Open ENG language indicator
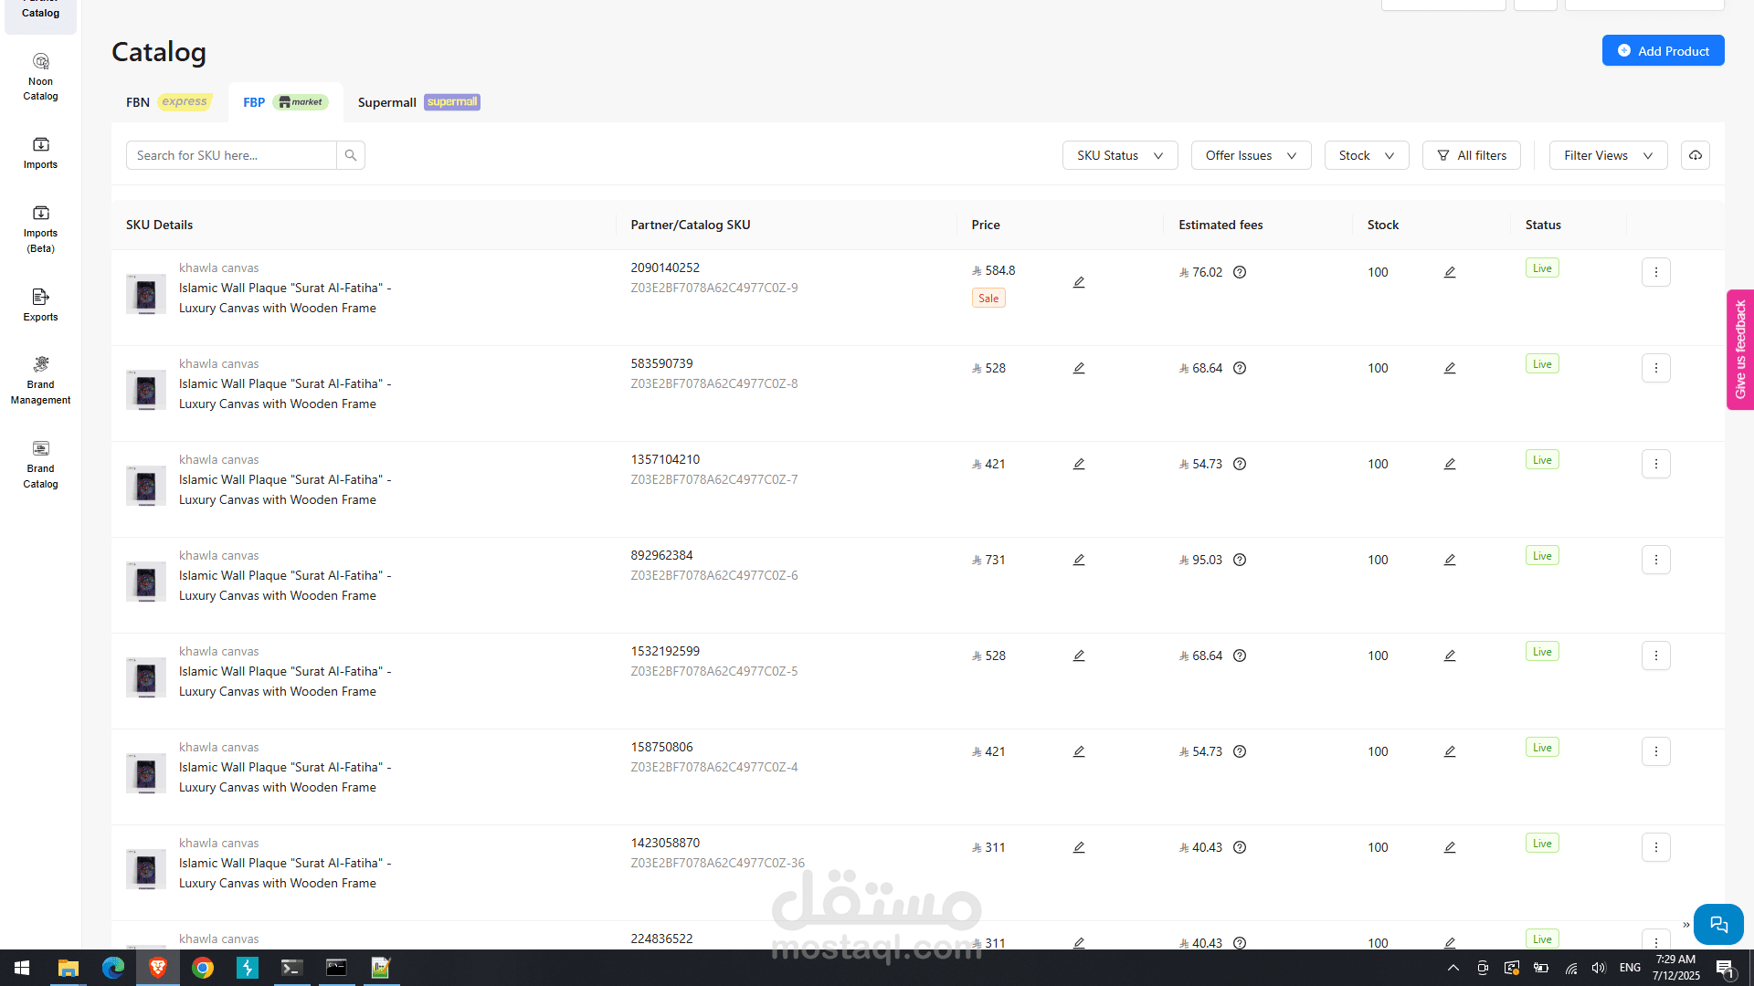 tap(1630, 968)
